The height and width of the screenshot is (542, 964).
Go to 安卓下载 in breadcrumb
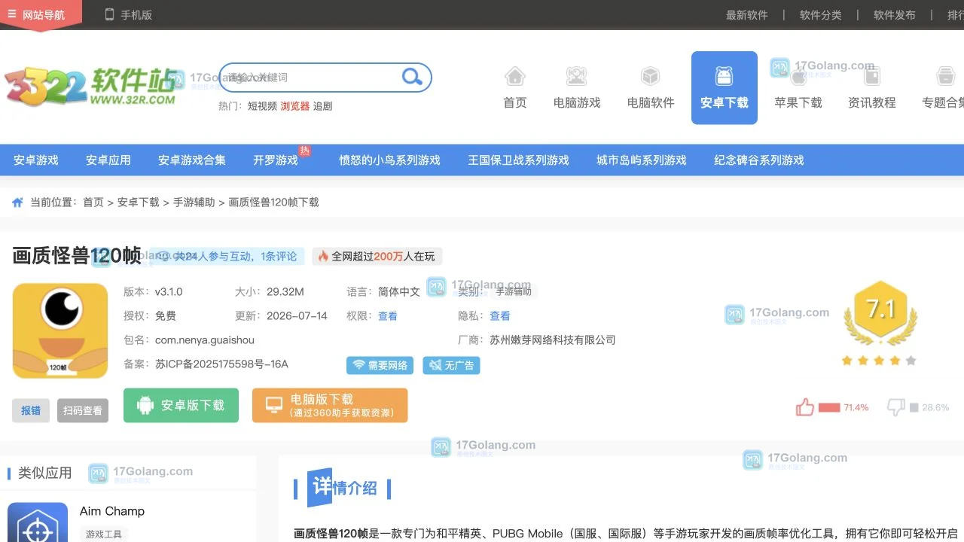139,202
